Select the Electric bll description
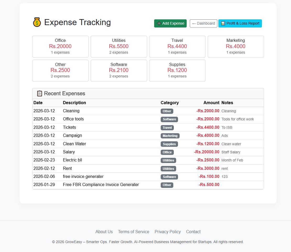The width and height of the screenshot is (291, 252). point(72,160)
